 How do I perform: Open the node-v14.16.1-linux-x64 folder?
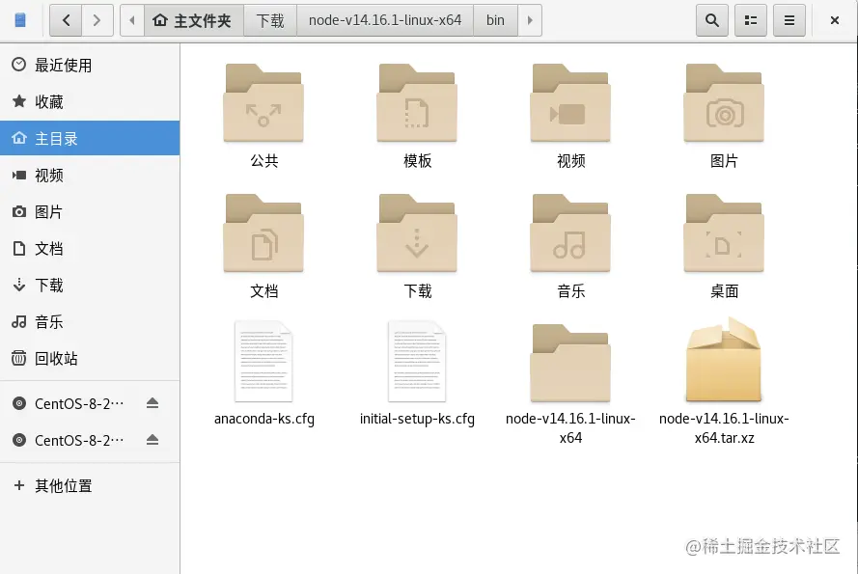[569, 362]
